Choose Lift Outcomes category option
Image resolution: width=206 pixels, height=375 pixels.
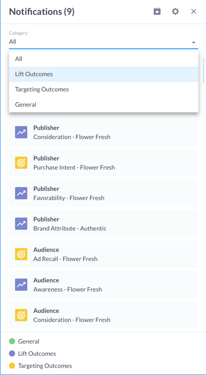coord(104,74)
